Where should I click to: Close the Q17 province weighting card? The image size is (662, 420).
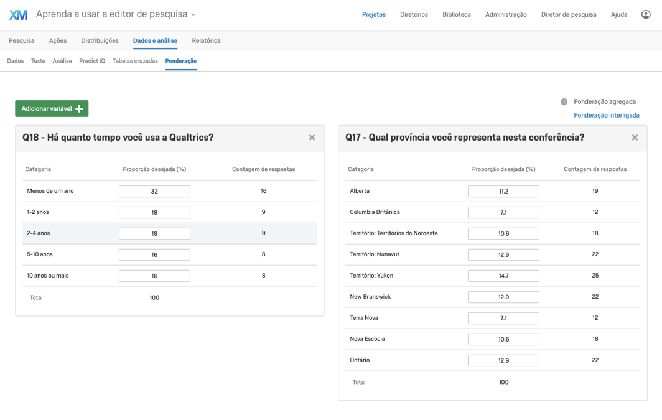635,138
